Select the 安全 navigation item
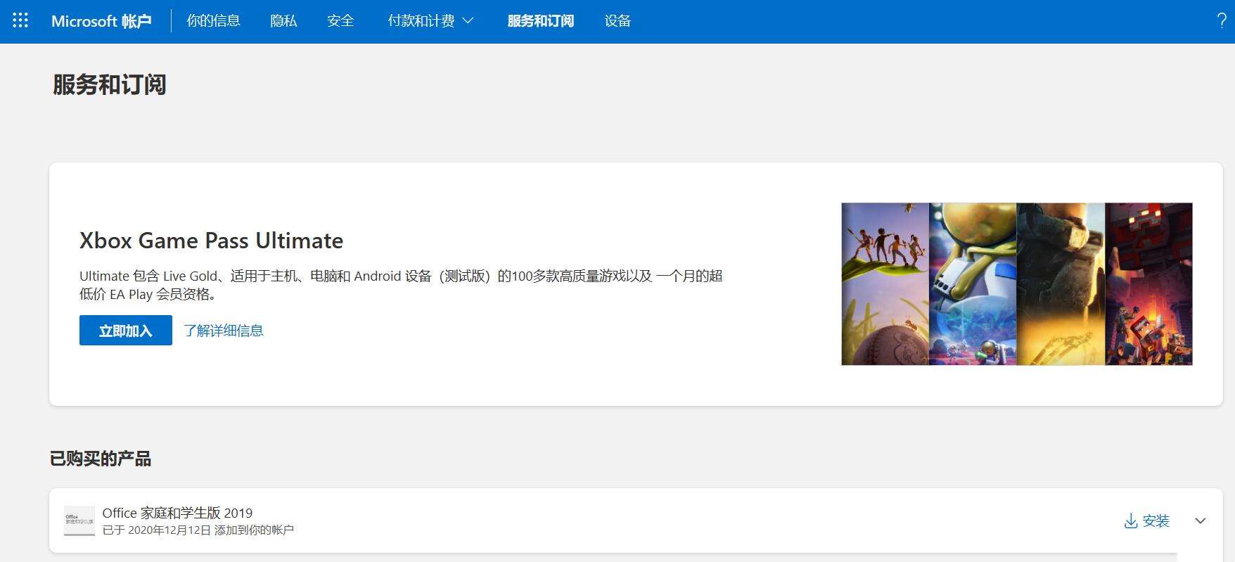Screen dimensions: 1235x562 pos(340,21)
